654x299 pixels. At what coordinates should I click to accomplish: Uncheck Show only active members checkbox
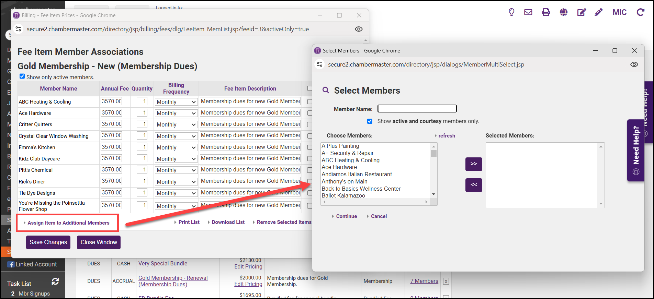[x=22, y=76]
